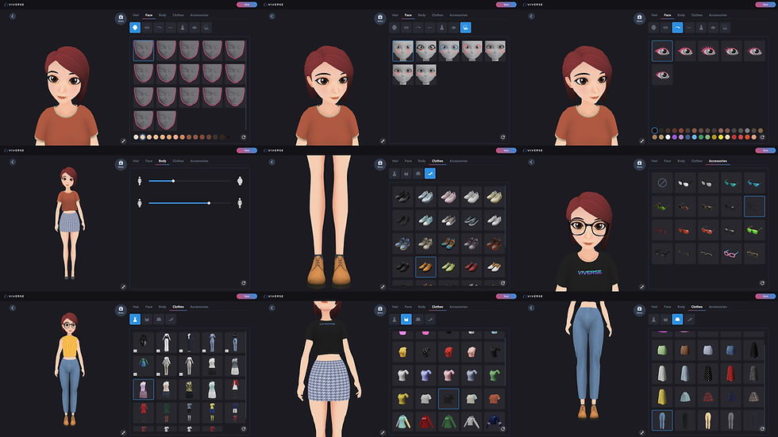Open Face tab in eyelash panel
The width and height of the screenshot is (778, 437).
click(668, 15)
